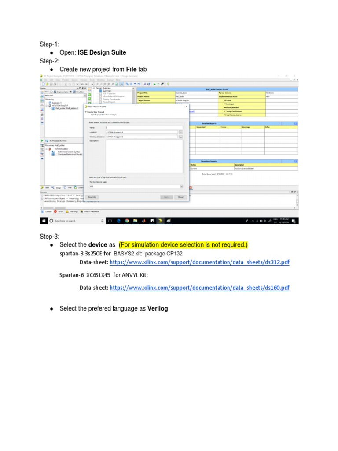Click the wrench toolbar icon
This screenshot has width=338, height=451.
pyautogui.click(x=144, y=84)
